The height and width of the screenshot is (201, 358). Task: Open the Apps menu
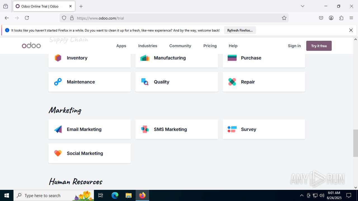point(121,46)
